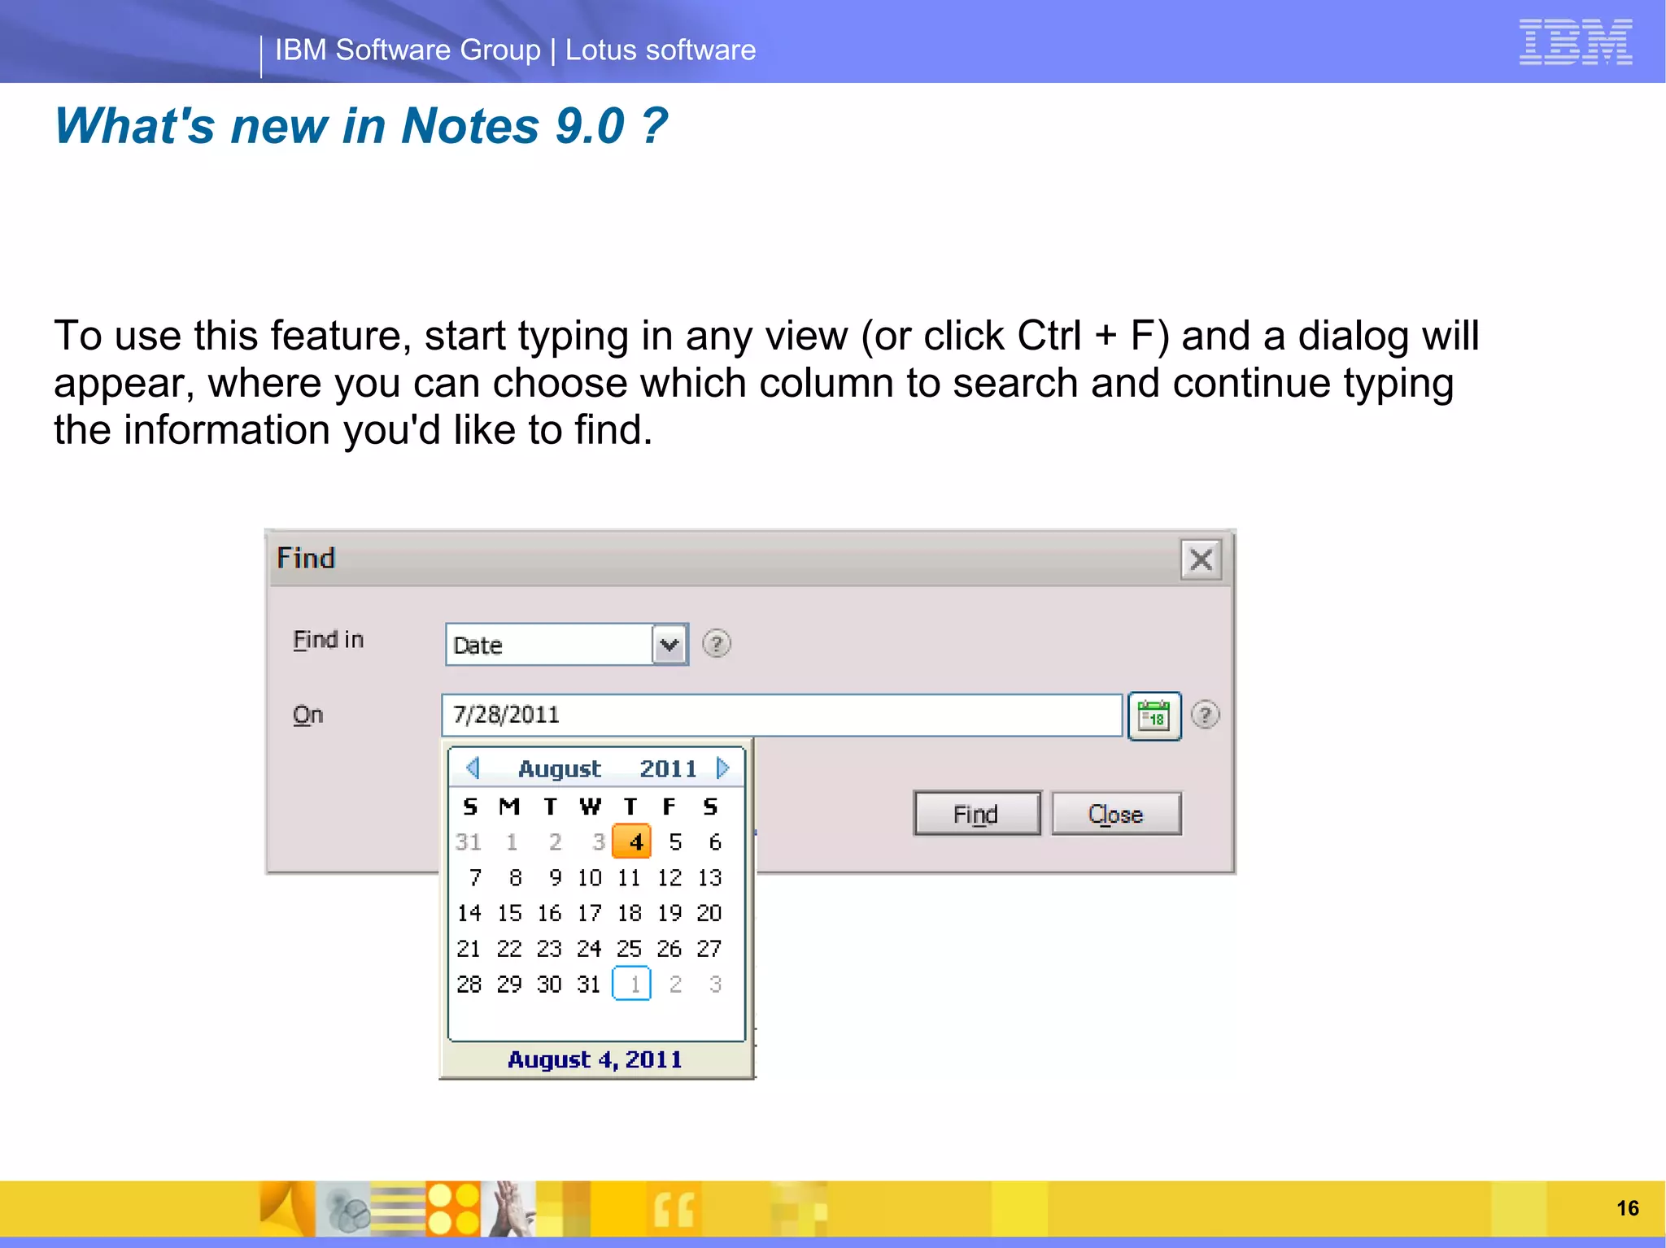The width and height of the screenshot is (1666, 1248).
Task: Click the Close button
Action: tap(1116, 814)
